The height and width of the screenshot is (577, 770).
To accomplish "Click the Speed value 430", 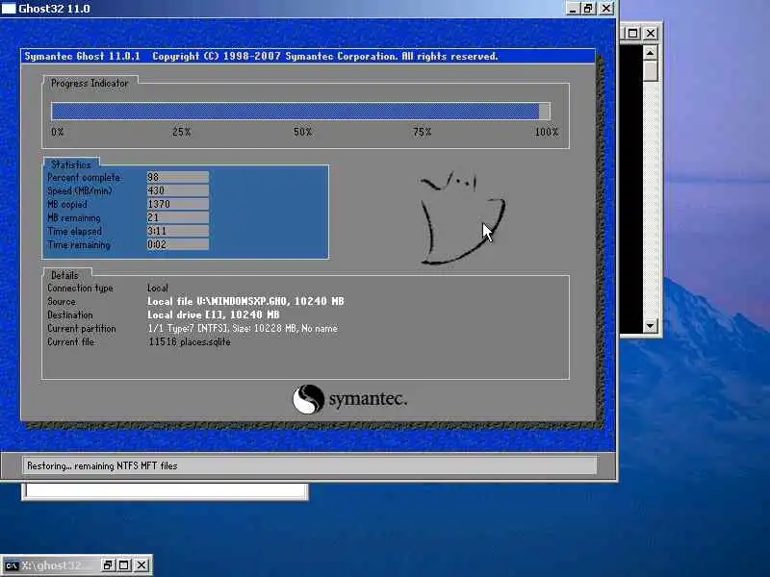I will tap(178, 190).
